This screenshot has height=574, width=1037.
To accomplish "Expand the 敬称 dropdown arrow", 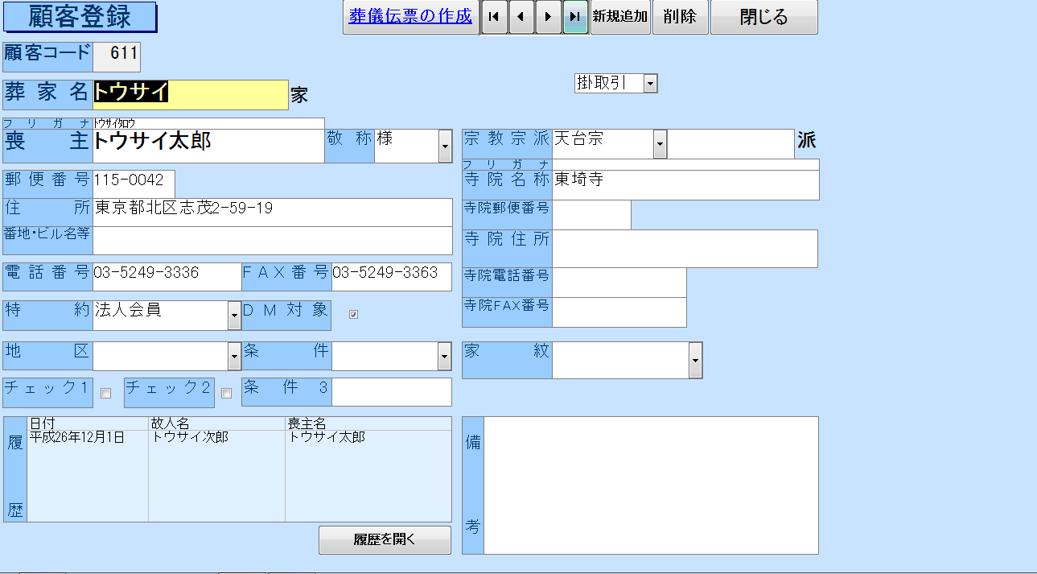I will tap(445, 147).
